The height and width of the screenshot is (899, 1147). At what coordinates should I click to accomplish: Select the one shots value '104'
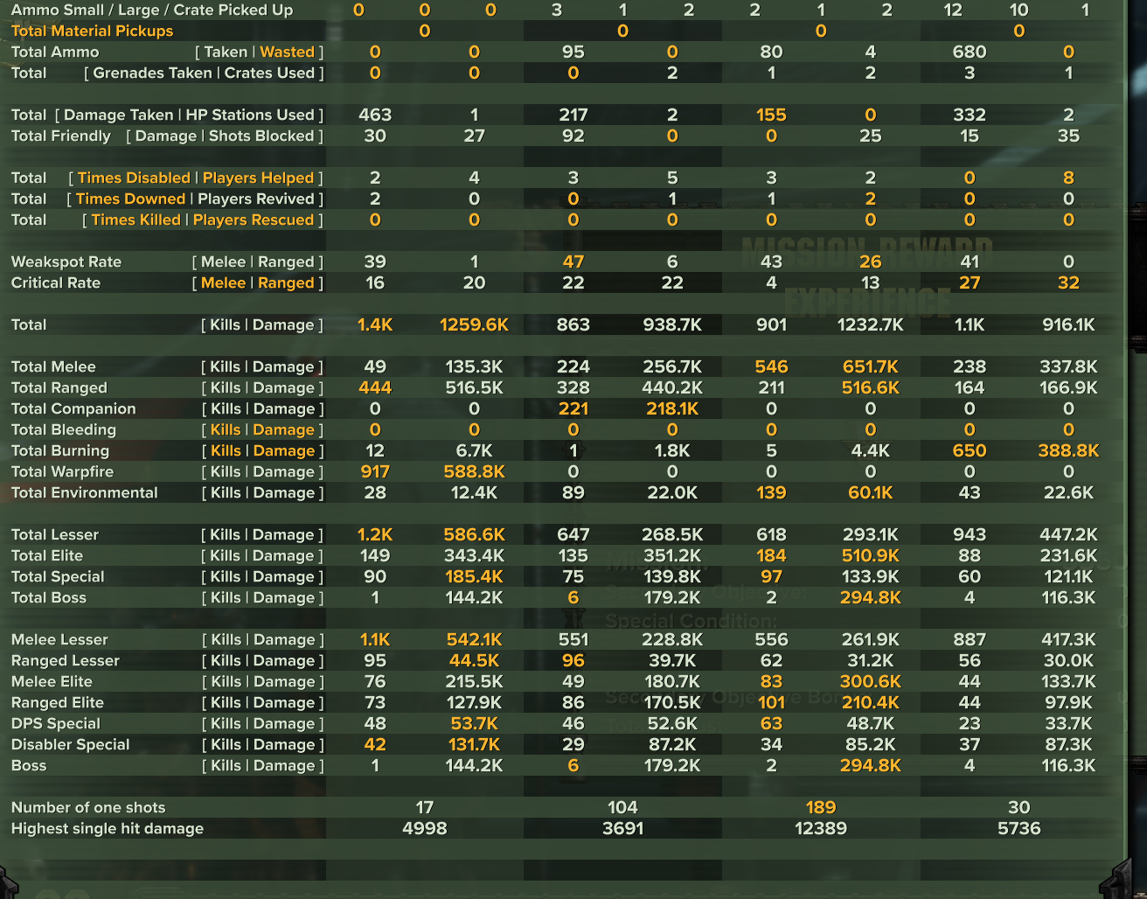pos(622,807)
